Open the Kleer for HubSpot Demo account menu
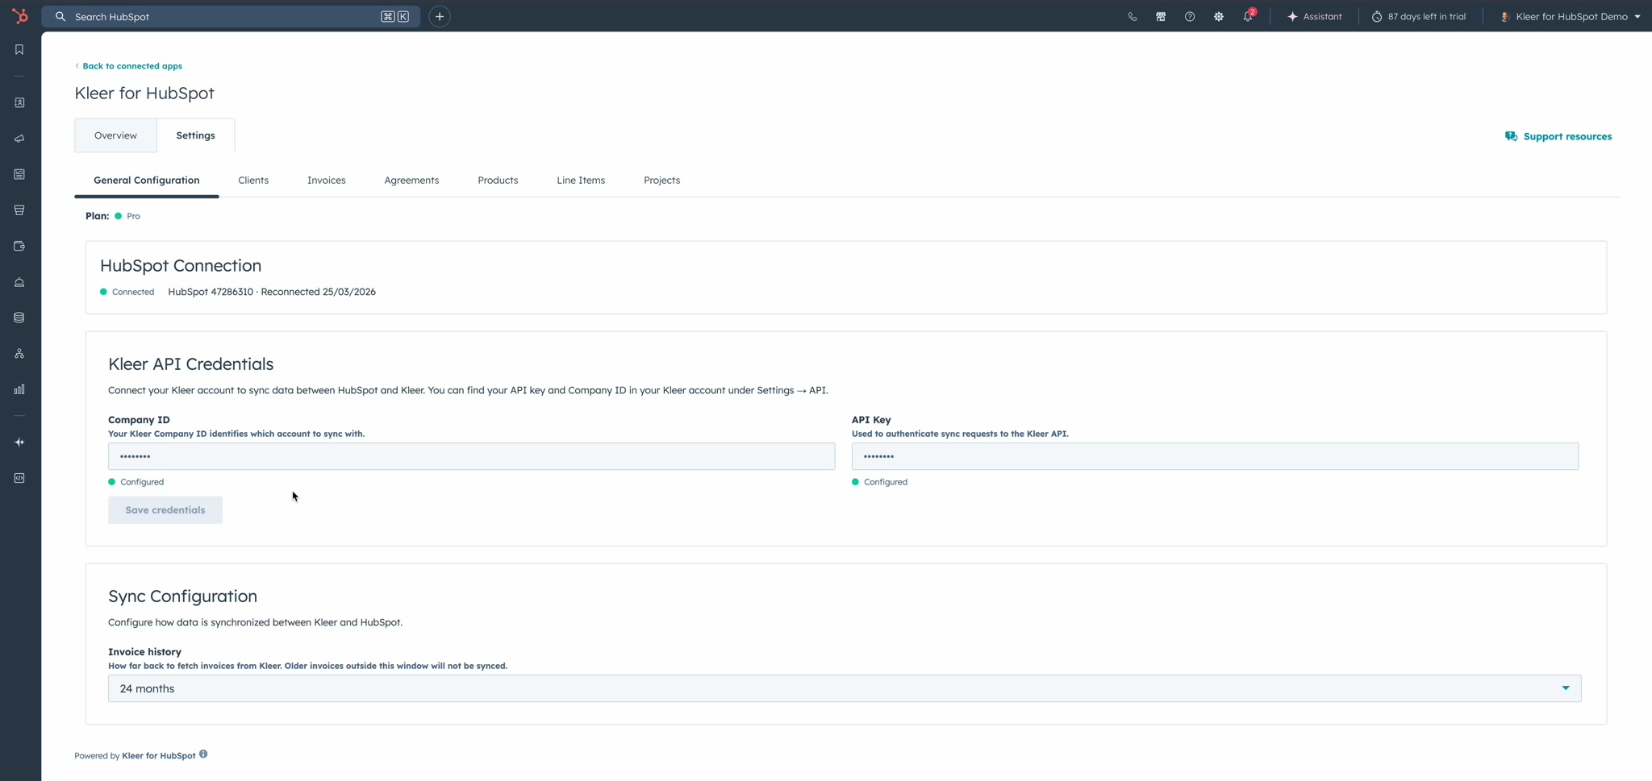Screen dimensions: 1652x781 coord(1570,16)
